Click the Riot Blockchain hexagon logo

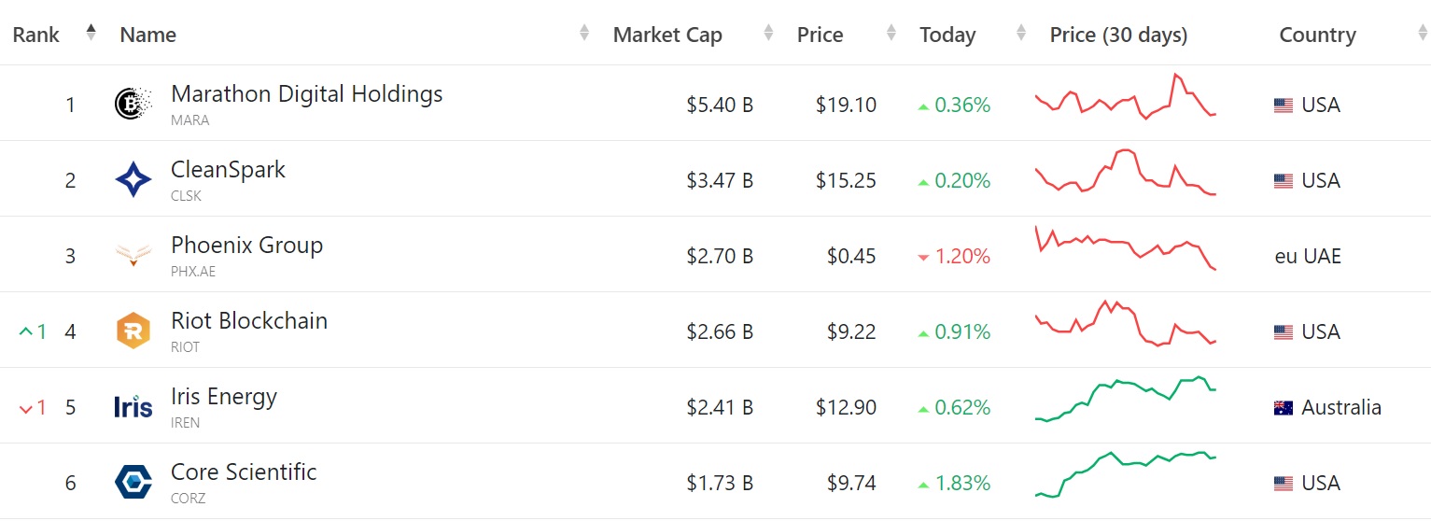click(133, 331)
